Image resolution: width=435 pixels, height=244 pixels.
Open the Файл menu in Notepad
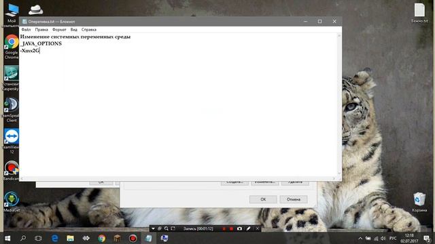(26, 29)
